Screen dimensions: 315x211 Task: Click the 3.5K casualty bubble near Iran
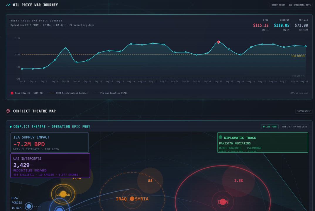(238, 181)
